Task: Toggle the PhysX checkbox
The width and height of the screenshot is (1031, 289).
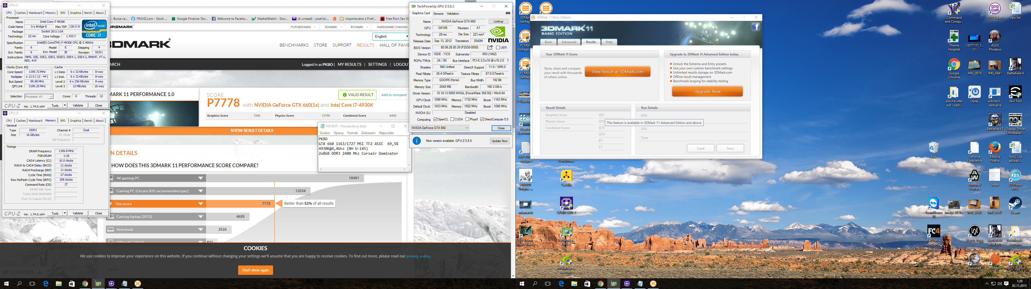Action: (467, 119)
